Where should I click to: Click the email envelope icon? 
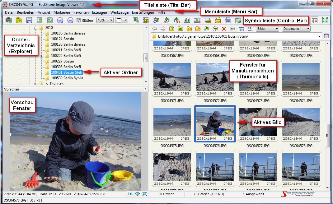(218, 20)
